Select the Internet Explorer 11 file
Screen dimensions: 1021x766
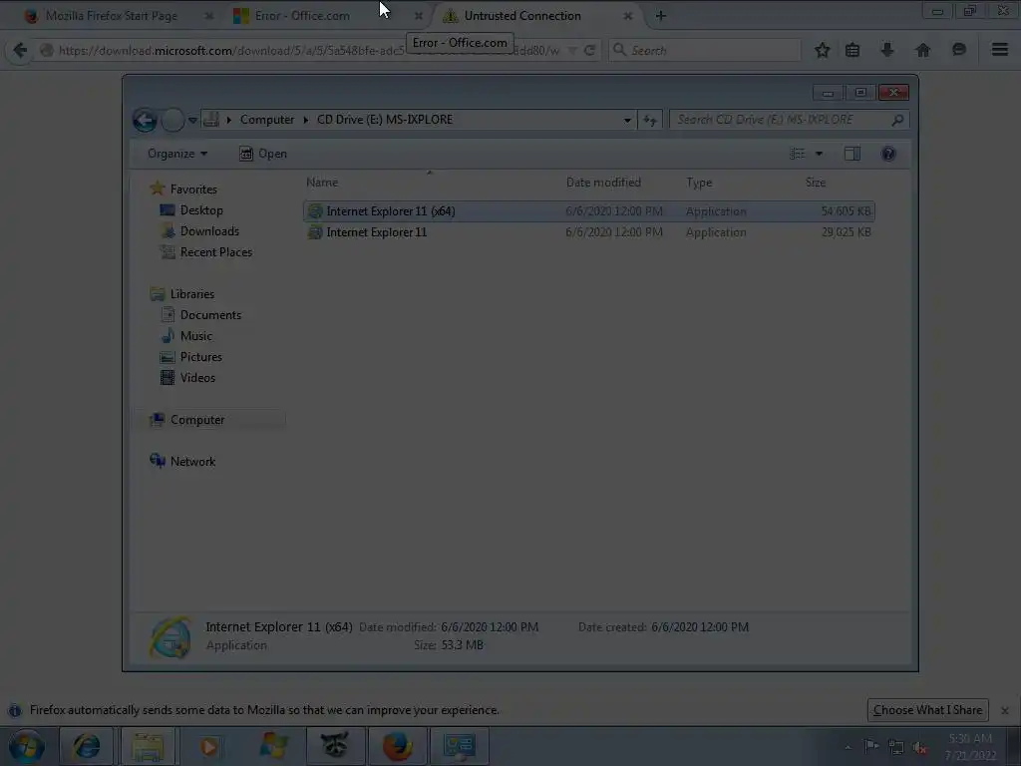[x=588, y=232]
